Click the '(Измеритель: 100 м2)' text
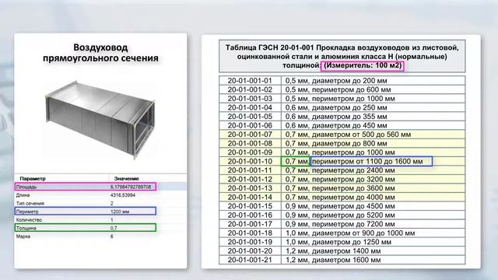Screen dimensions: 498x280 (363, 65)
